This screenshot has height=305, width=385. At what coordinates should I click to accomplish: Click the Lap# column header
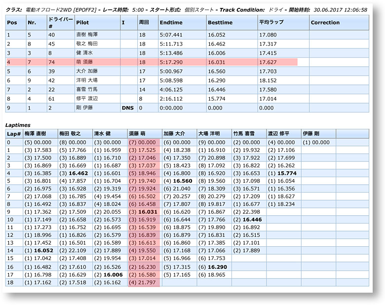(14, 134)
